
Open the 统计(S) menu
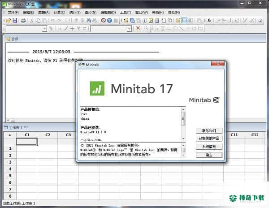[x=75, y=13]
